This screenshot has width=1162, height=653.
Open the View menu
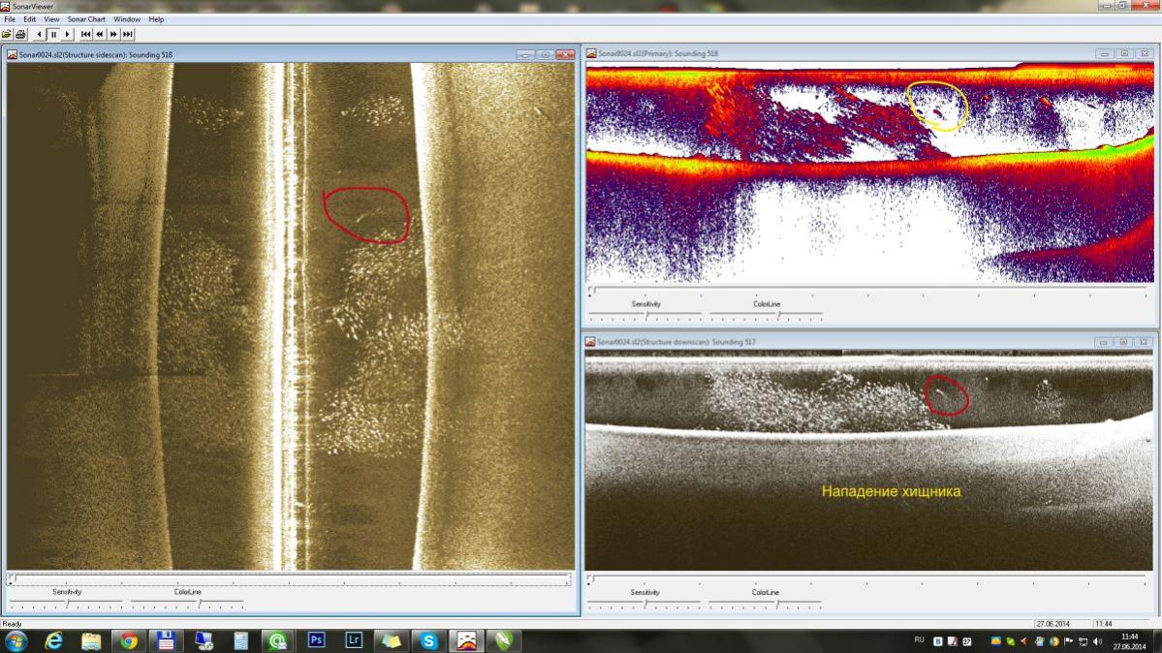point(51,19)
